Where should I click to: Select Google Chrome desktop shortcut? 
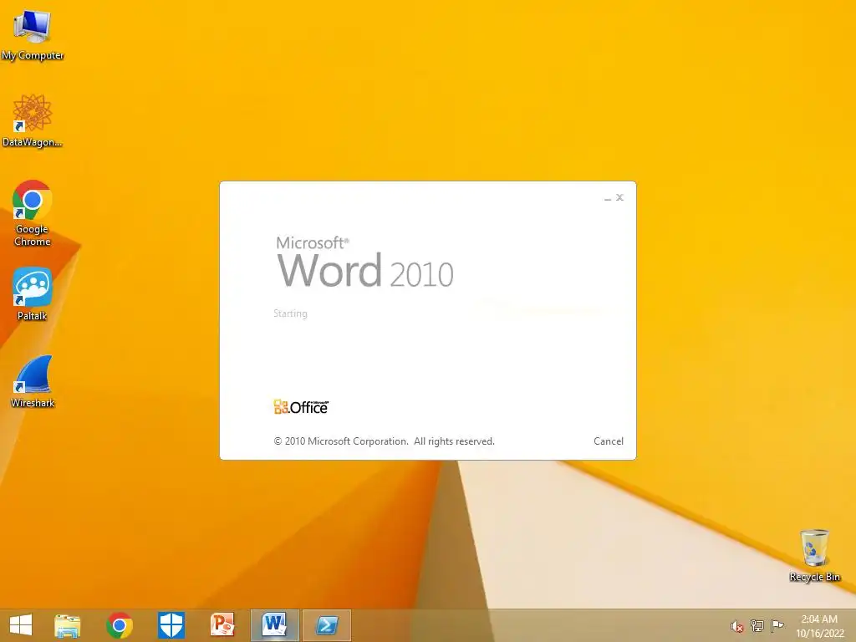[x=33, y=213]
